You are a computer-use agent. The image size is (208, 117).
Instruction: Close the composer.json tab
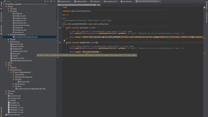click(71, 1)
